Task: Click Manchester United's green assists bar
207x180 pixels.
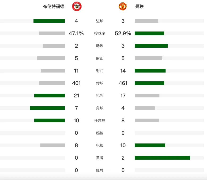Action: 151,46
